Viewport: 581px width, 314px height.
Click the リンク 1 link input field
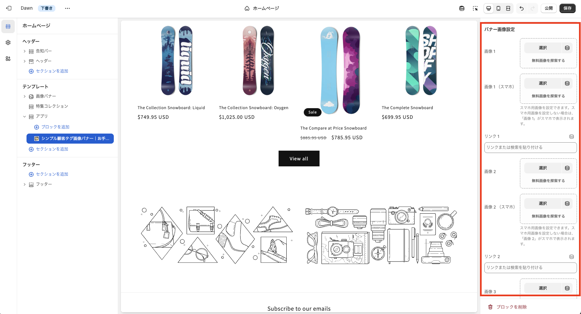coord(530,148)
